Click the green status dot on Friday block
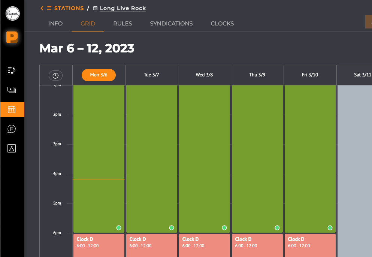 tap(330, 228)
